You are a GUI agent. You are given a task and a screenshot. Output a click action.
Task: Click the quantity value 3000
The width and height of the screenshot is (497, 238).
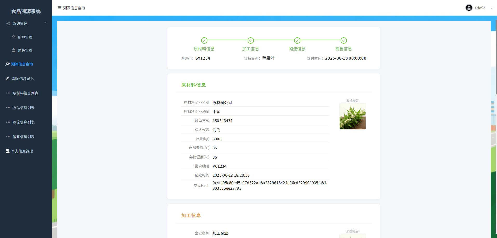coord(217,139)
